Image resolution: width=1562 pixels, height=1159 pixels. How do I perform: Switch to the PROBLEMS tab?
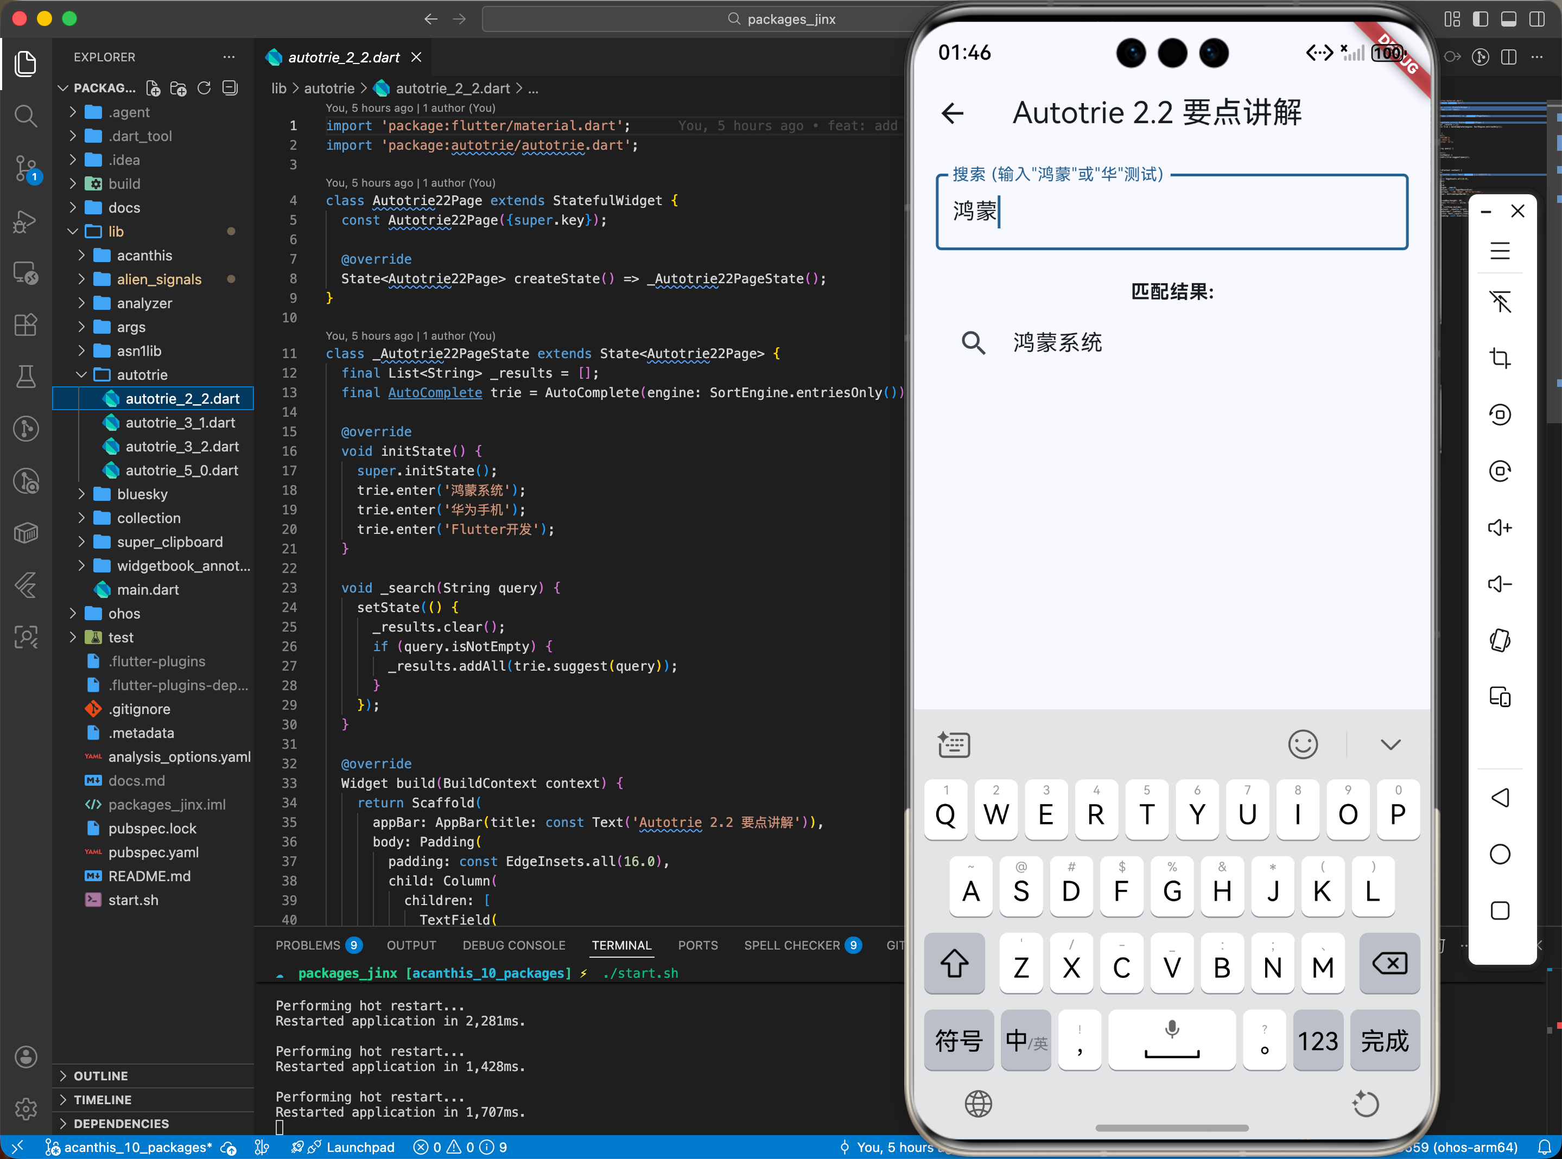click(x=308, y=945)
